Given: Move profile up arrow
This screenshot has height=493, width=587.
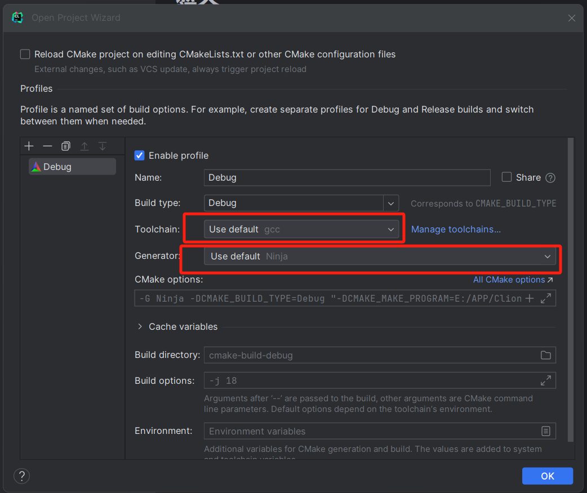Looking at the screenshot, I should pos(85,146).
